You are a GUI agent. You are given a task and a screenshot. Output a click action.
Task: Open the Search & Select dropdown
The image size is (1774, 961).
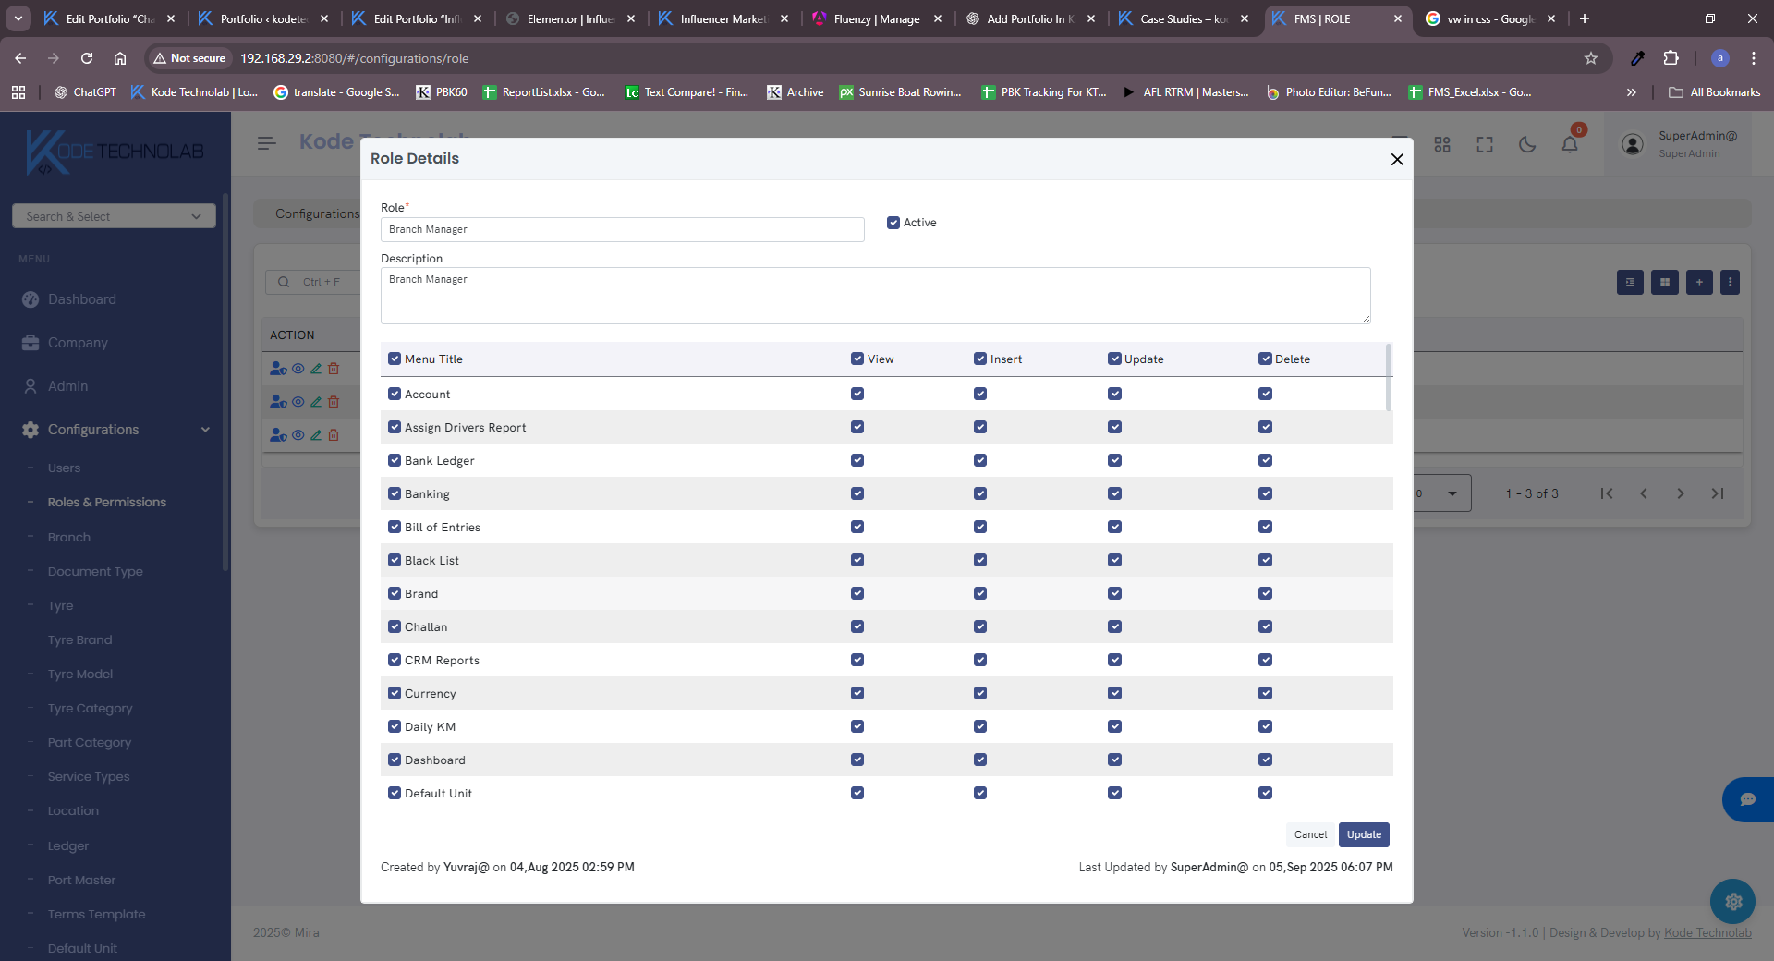[x=114, y=216]
